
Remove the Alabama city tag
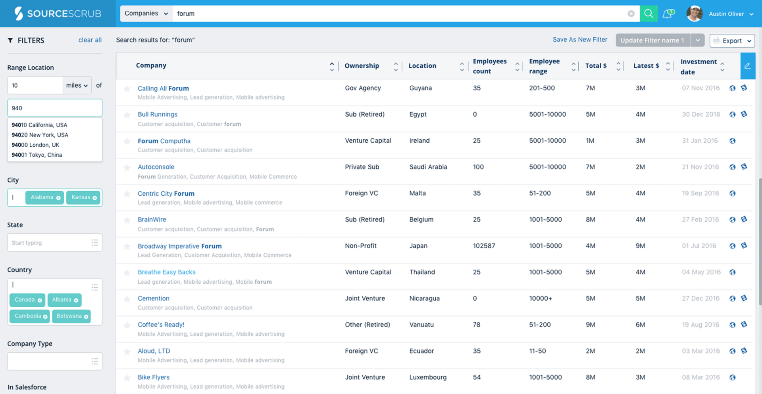click(58, 198)
